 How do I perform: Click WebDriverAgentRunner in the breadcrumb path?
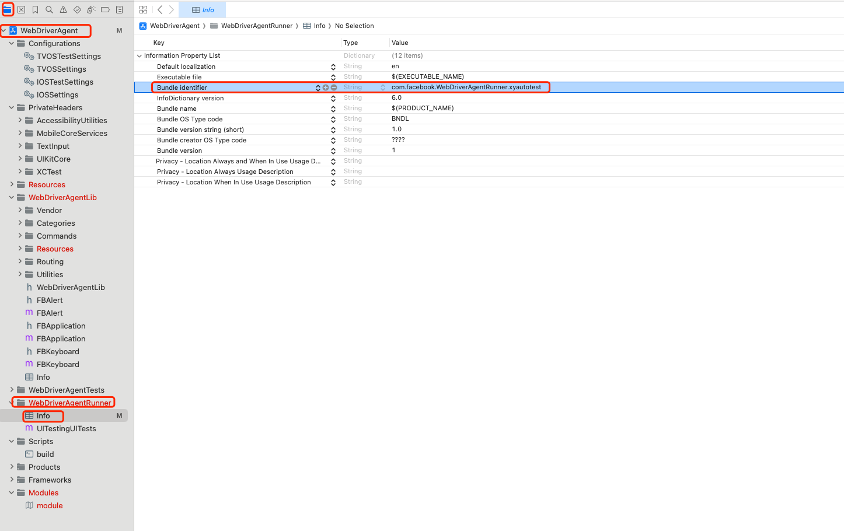[256, 26]
